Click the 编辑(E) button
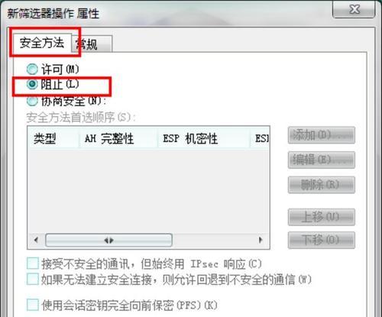This screenshot has height=317, width=382. point(322,160)
